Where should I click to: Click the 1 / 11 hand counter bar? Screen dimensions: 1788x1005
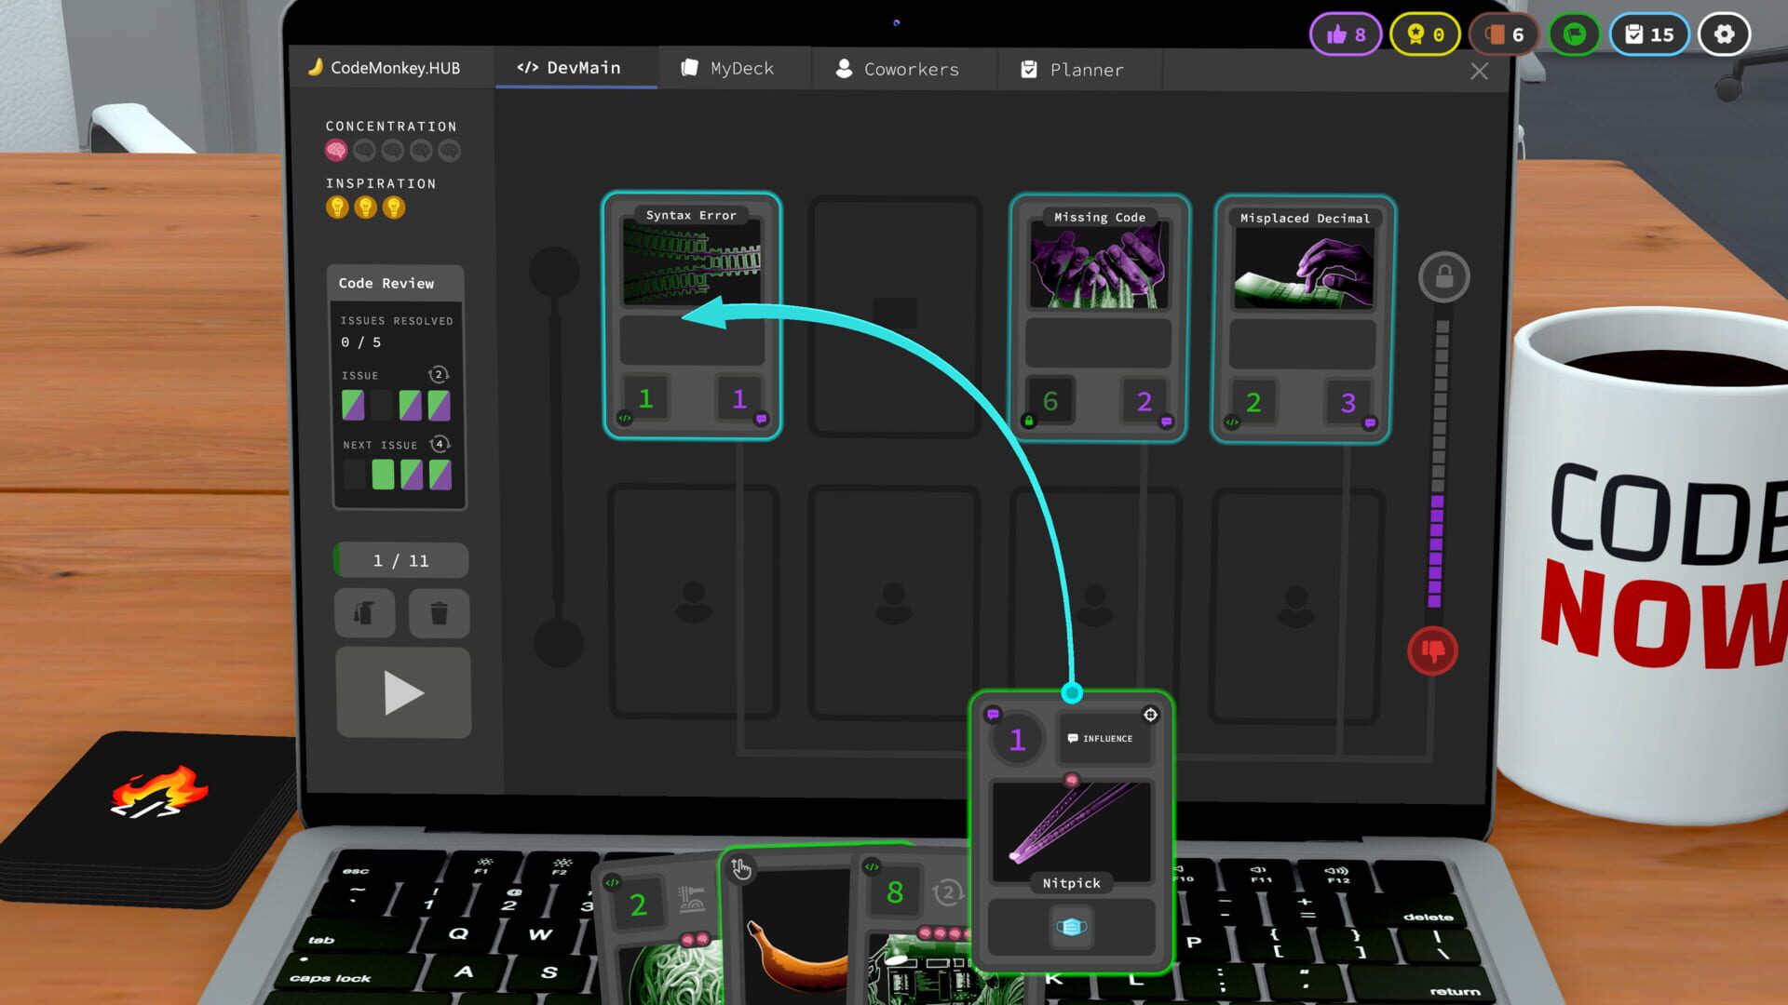[x=400, y=560]
